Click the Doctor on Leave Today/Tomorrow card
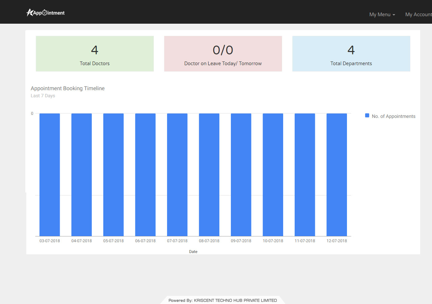 (x=223, y=54)
